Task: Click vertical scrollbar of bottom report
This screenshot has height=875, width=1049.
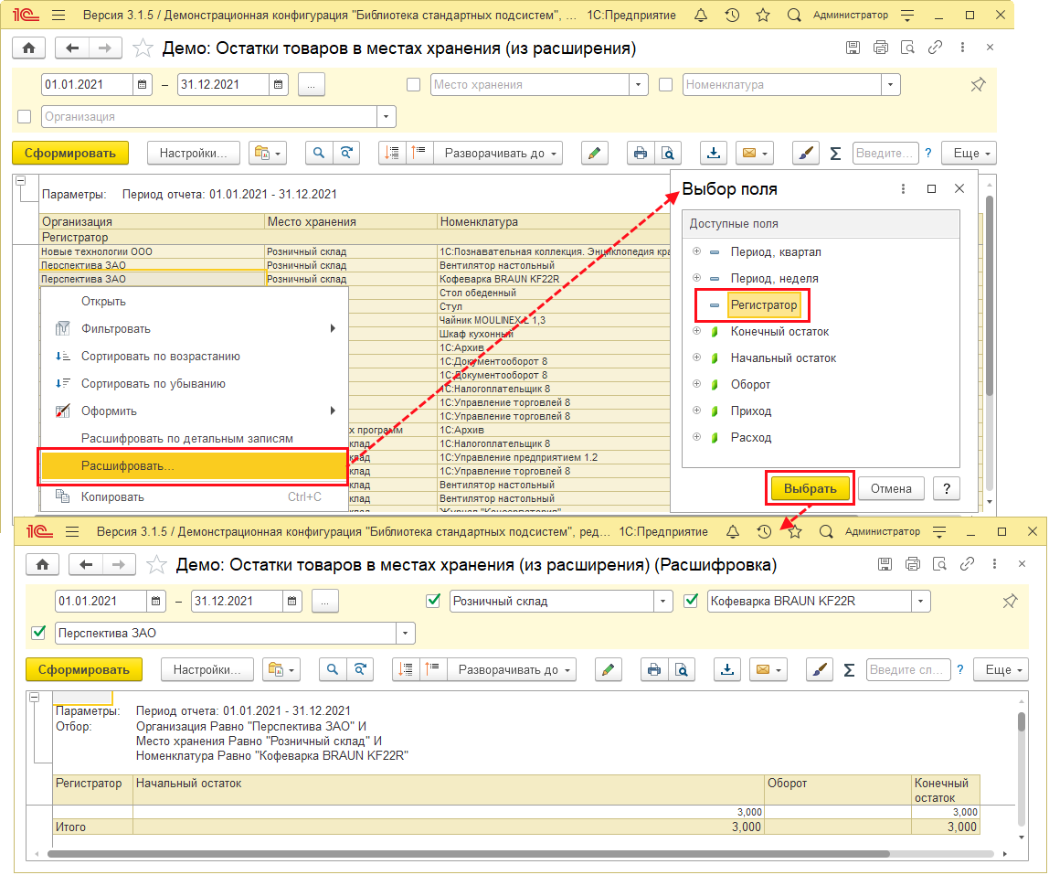Action: pos(1021,721)
